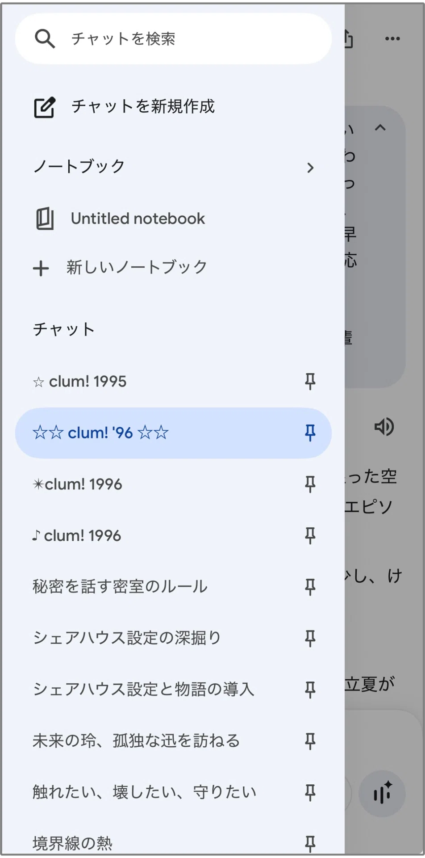Open the ✳clum! 1996 chat
The height and width of the screenshot is (858, 425).
[77, 484]
